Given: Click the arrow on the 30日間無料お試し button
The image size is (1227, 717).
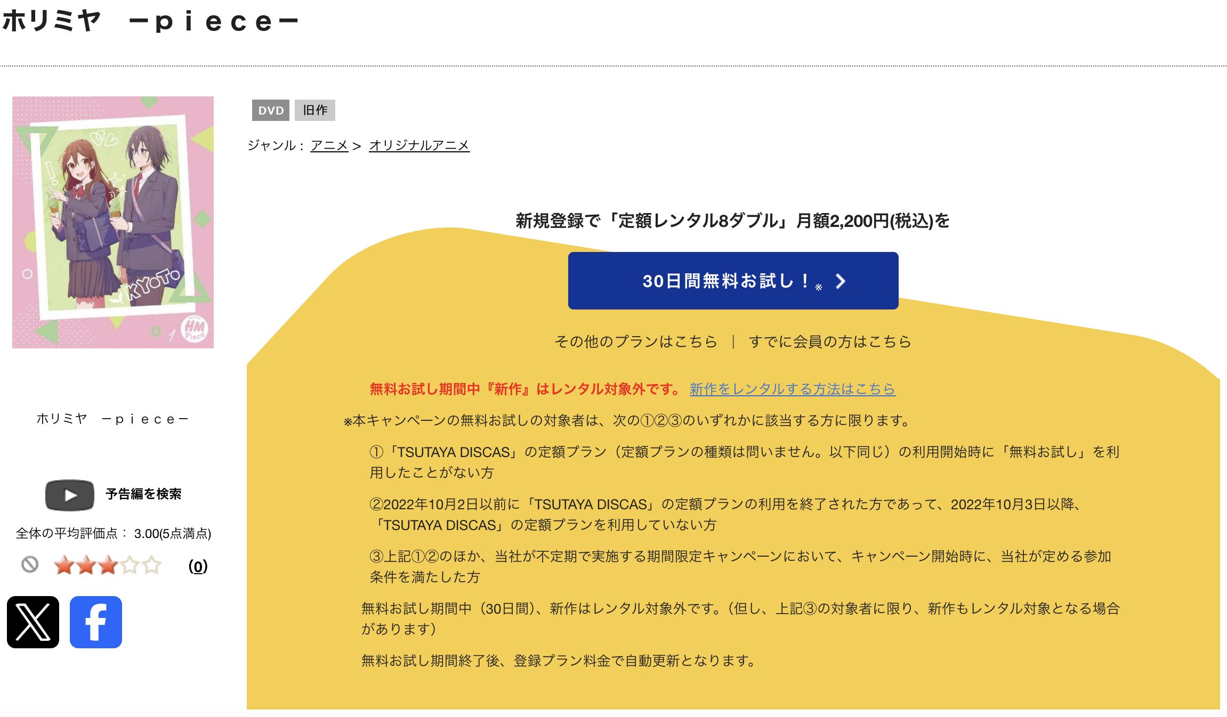Looking at the screenshot, I should [841, 281].
